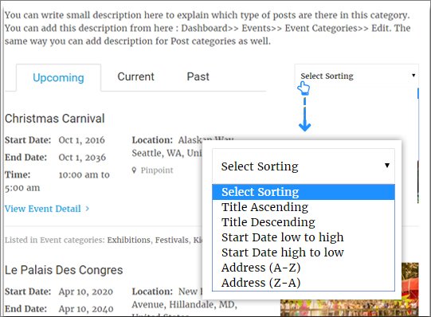Open the Current events tab
431x317 pixels.
[135, 76]
